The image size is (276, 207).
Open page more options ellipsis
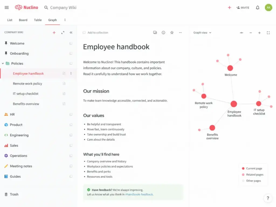pyautogui.click(x=180, y=33)
